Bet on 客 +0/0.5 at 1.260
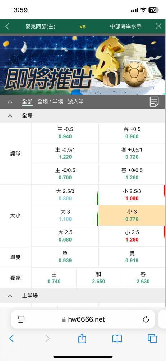This screenshot has width=166, height=361. click(132, 174)
